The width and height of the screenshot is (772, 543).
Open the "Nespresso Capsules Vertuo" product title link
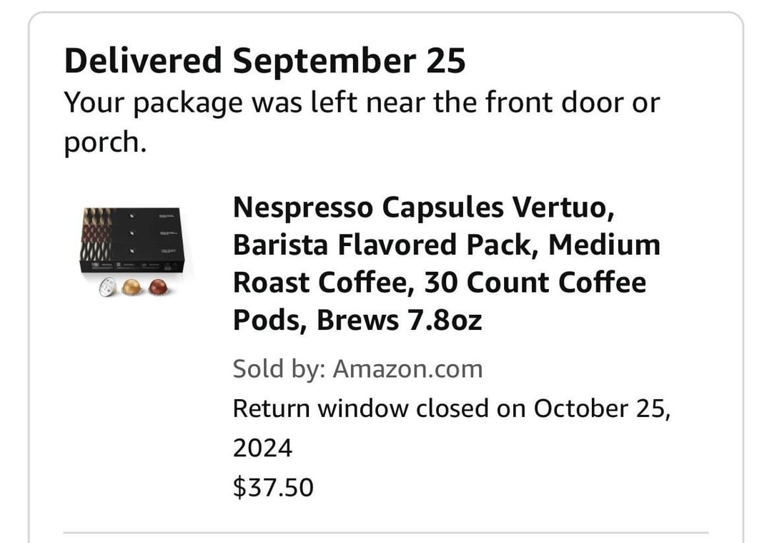[423, 207]
